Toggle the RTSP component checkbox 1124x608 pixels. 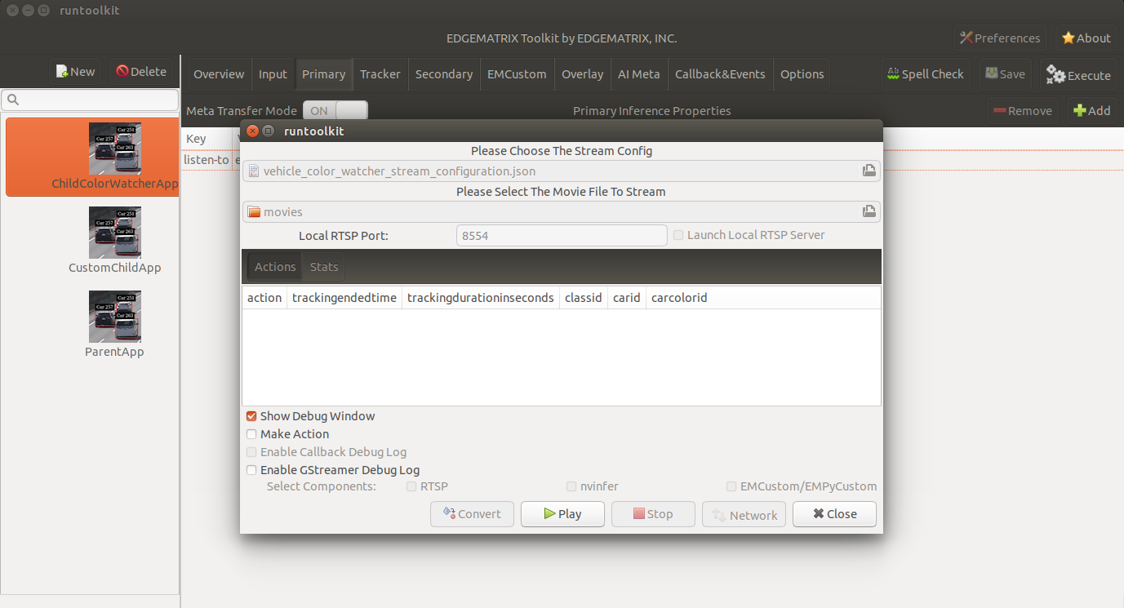[411, 486]
